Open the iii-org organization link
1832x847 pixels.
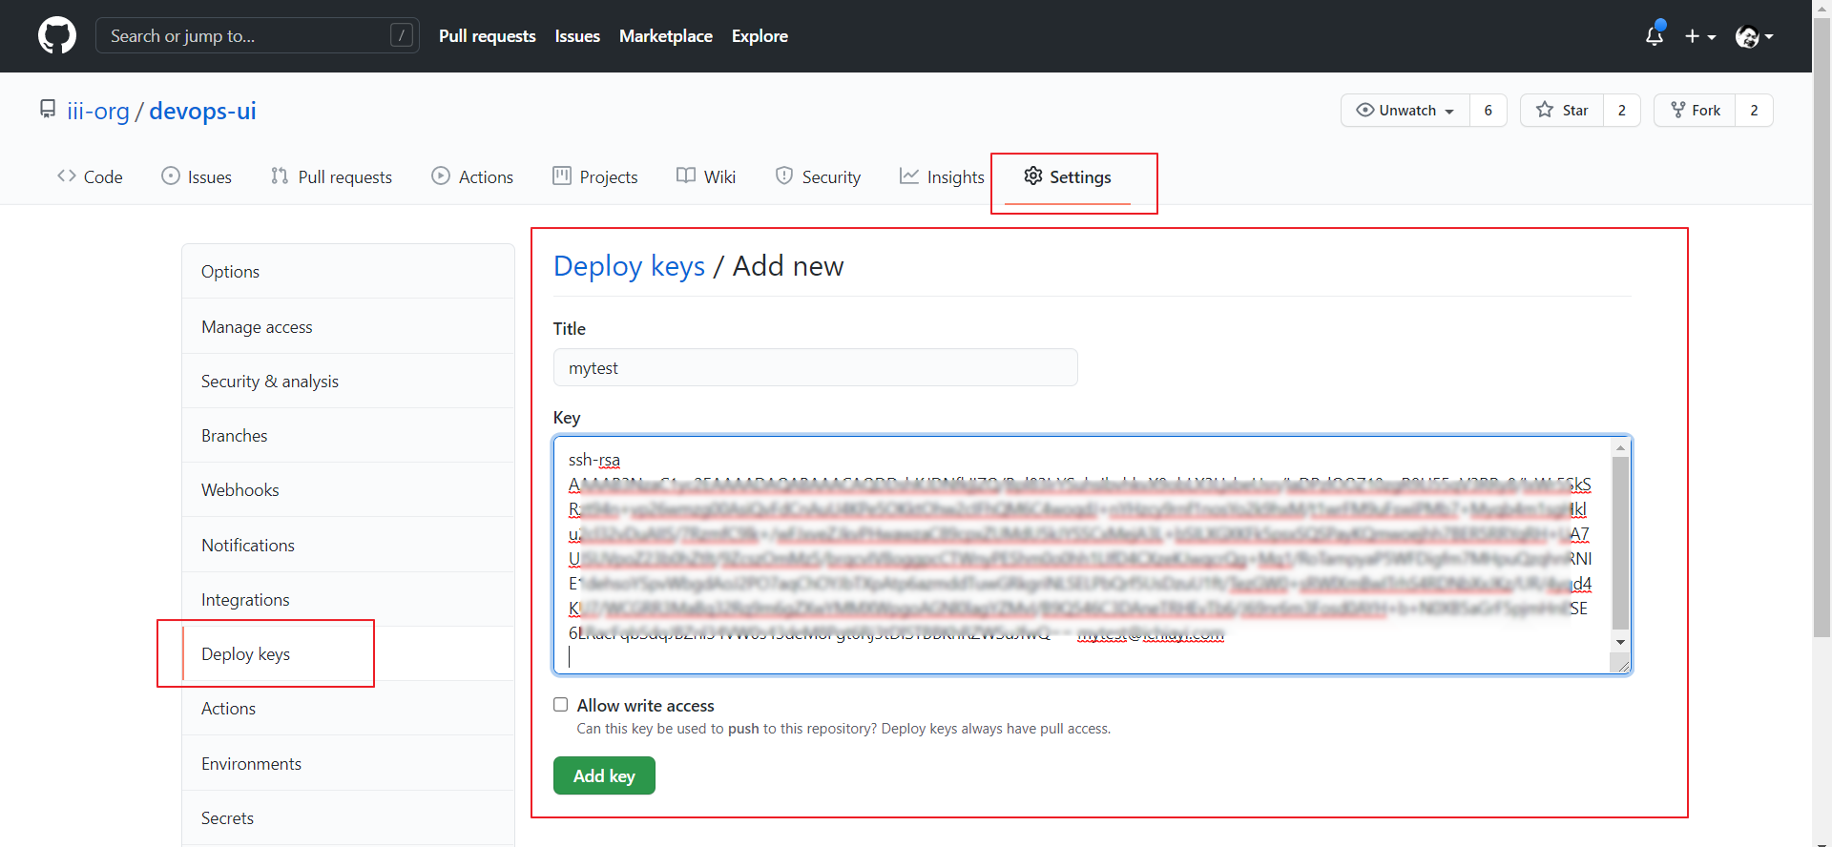(98, 111)
